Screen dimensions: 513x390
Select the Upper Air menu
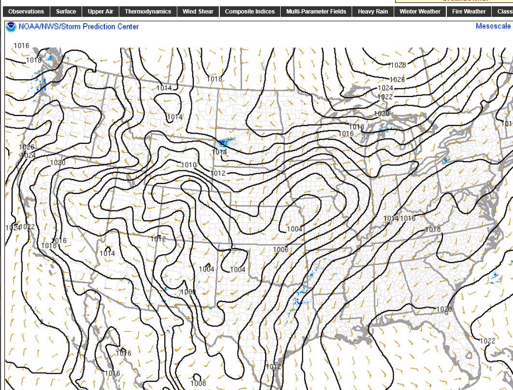click(100, 12)
